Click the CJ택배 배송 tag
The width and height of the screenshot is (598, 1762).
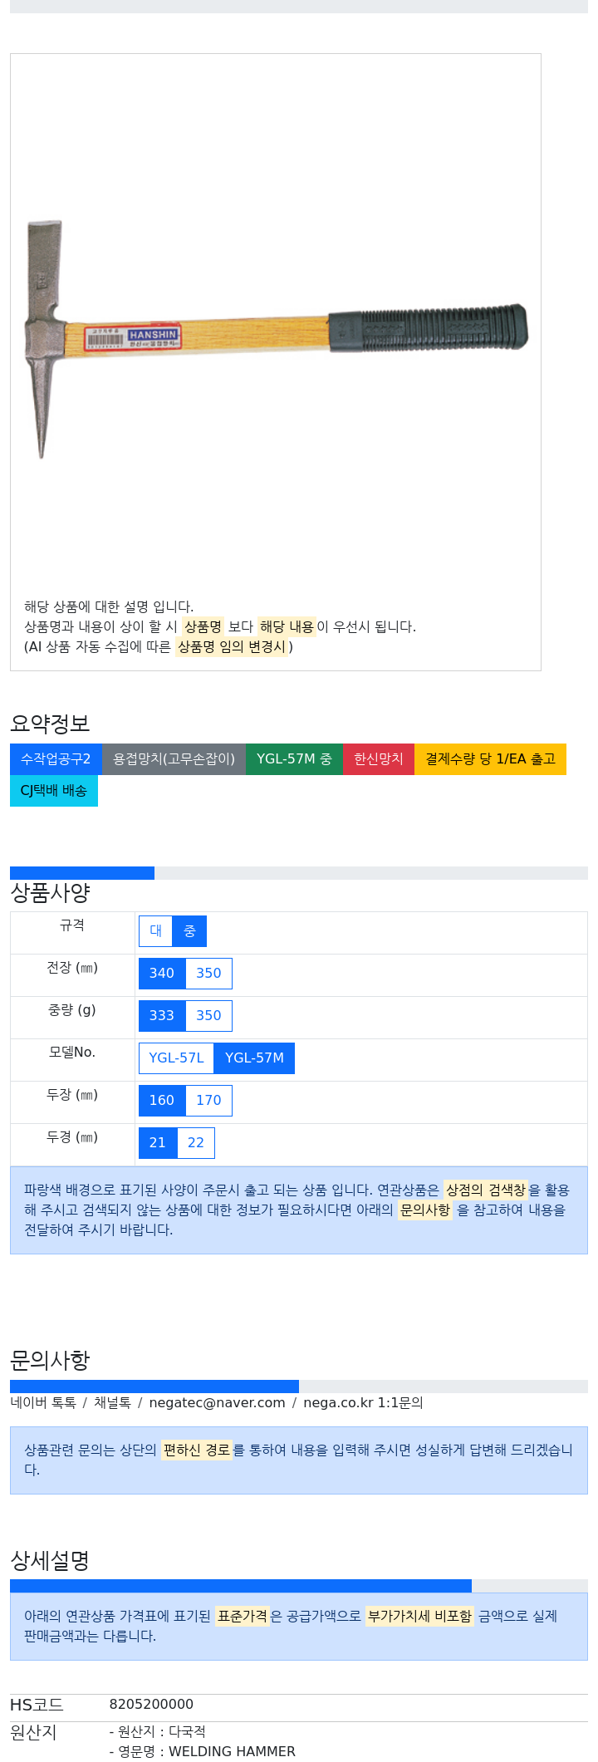(x=54, y=791)
